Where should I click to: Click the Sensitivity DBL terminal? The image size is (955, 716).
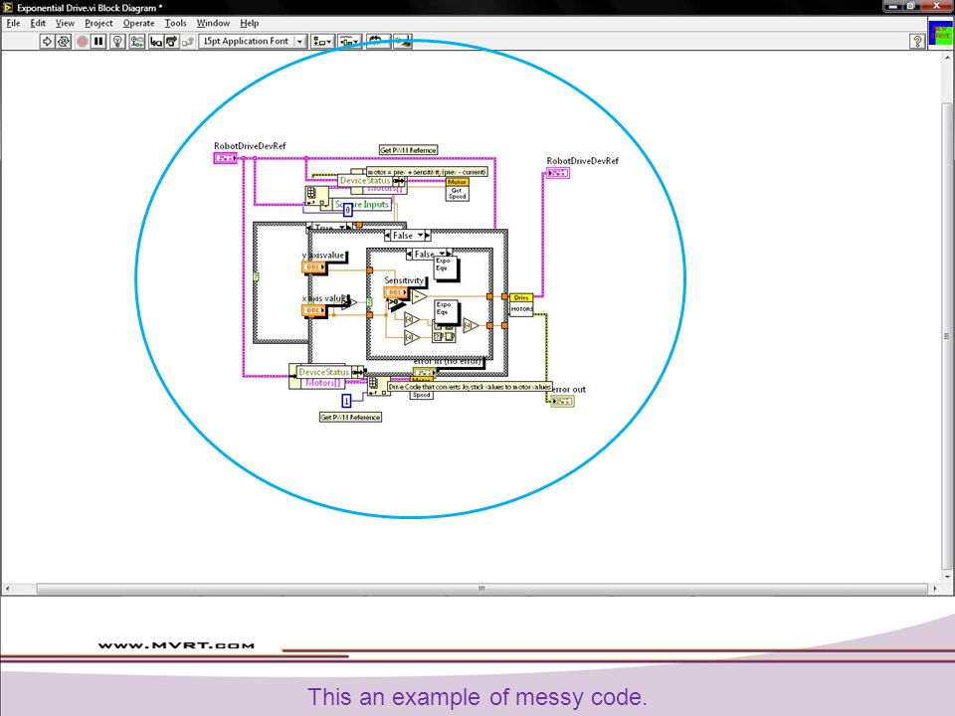pos(396,292)
